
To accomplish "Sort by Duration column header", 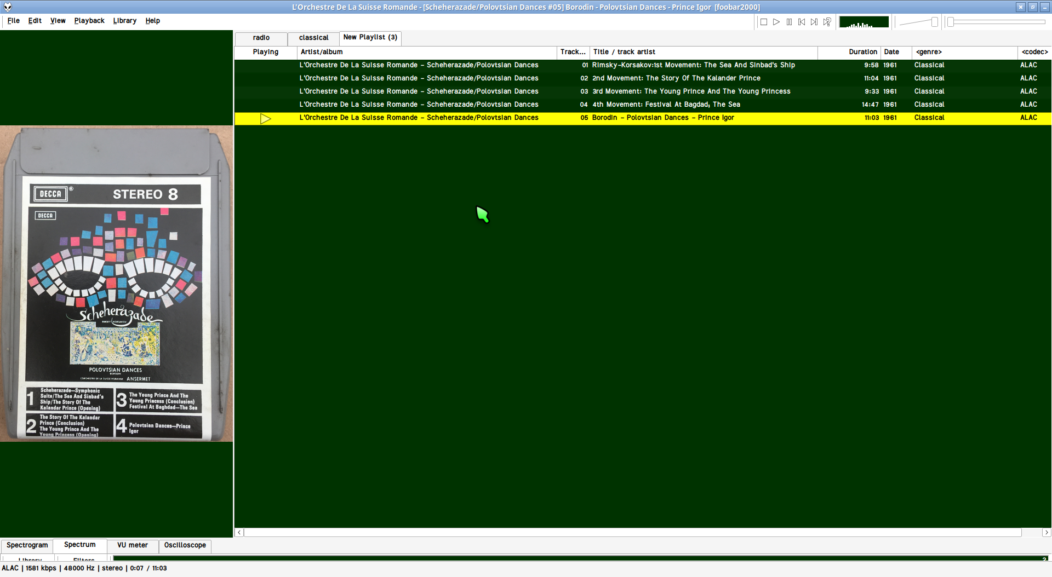I will [849, 52].
